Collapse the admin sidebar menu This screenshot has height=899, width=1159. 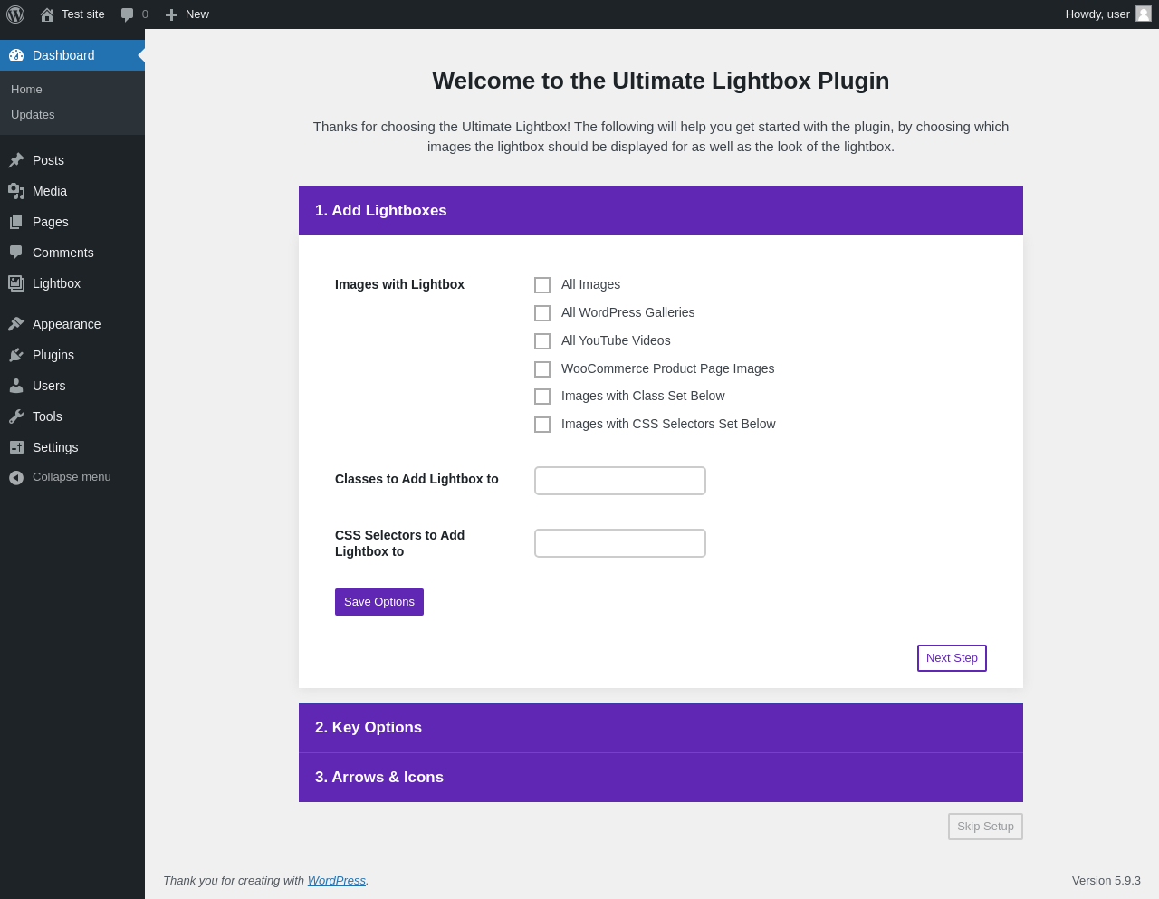[x=72, y=477]
